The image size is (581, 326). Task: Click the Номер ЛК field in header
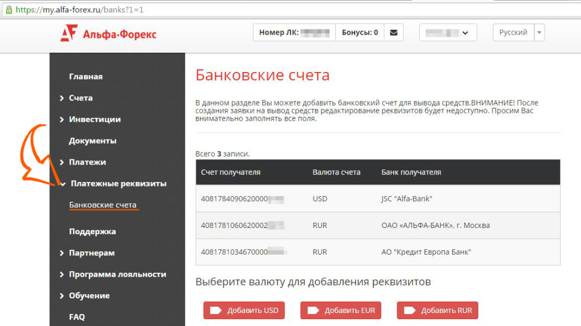[x=294, y=33]
